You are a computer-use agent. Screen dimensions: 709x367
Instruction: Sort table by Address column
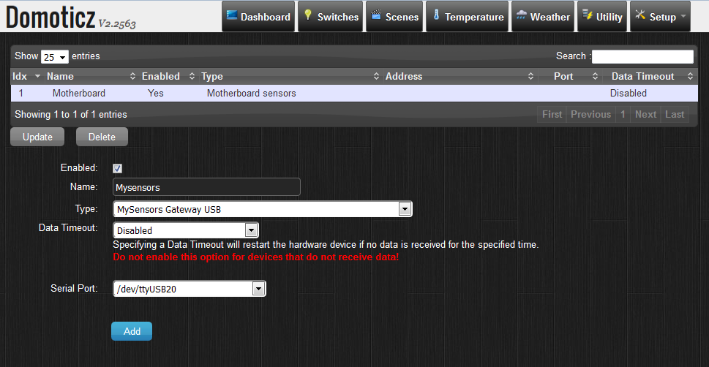click(x=459, y=76)
